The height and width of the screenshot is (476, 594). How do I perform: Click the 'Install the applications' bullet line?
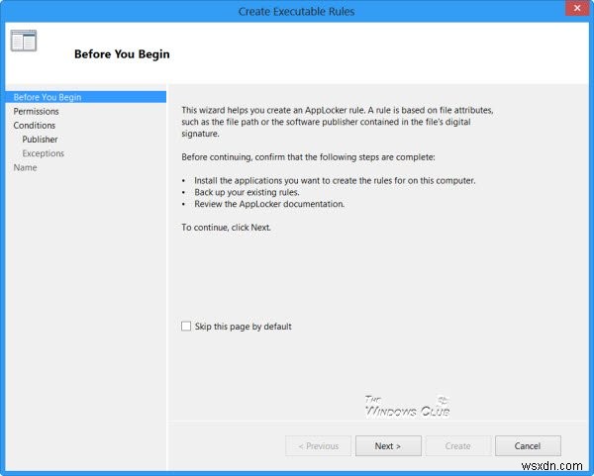[335, 181]
